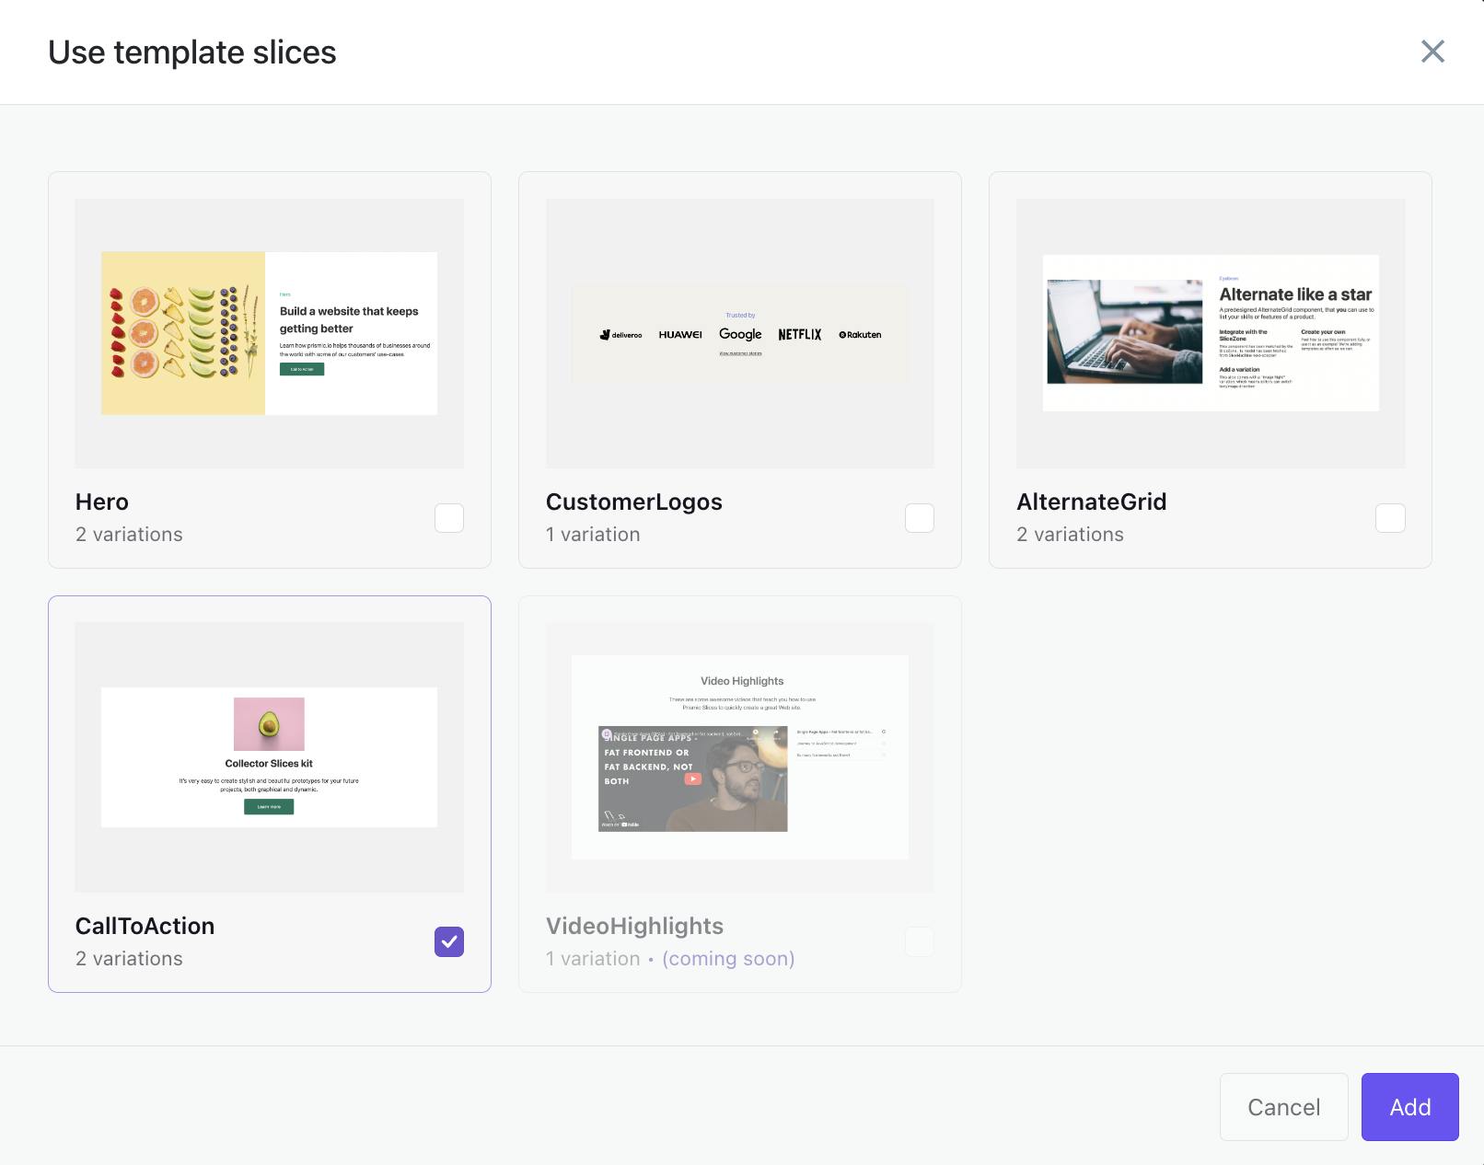
Task: Click the CallToAction slice name
Action: tap(145, 926)
